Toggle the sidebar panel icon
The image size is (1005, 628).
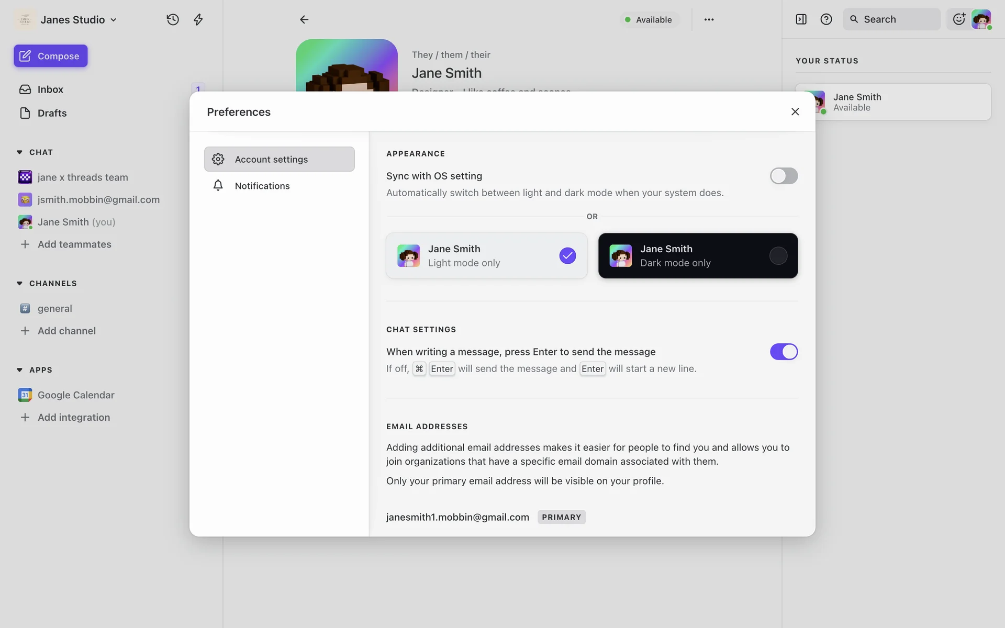click(x=801, y=19)
